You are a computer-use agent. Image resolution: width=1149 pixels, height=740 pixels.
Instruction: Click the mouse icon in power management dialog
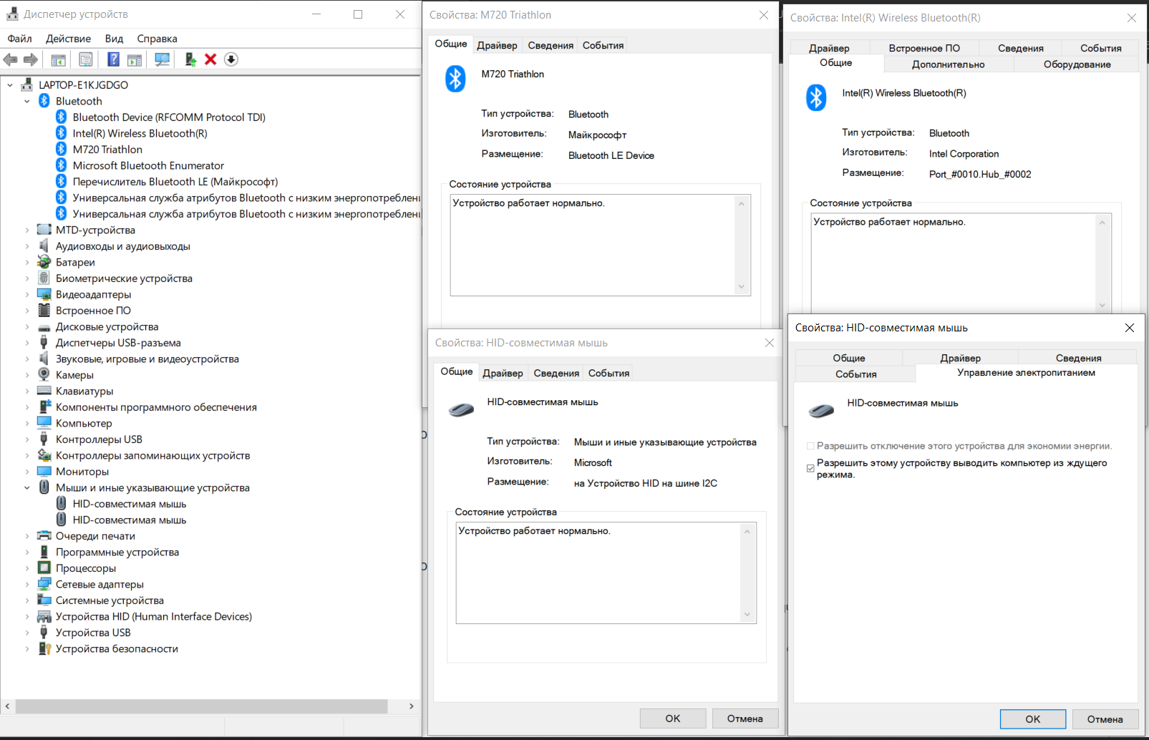[x=821, y=411]
